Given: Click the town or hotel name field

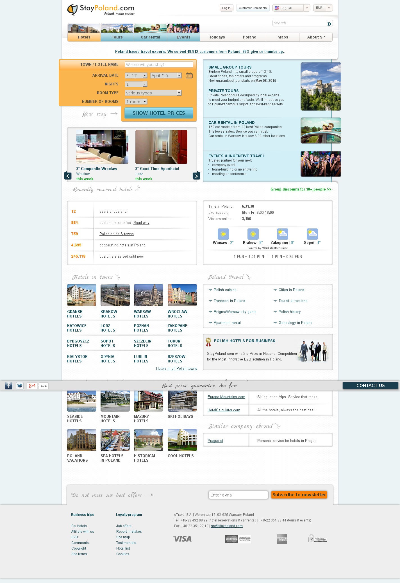Looking at the screenshot, I should click(159, 65).
